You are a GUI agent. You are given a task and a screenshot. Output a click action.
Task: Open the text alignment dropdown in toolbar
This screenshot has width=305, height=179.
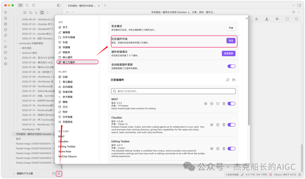point(257,19)
